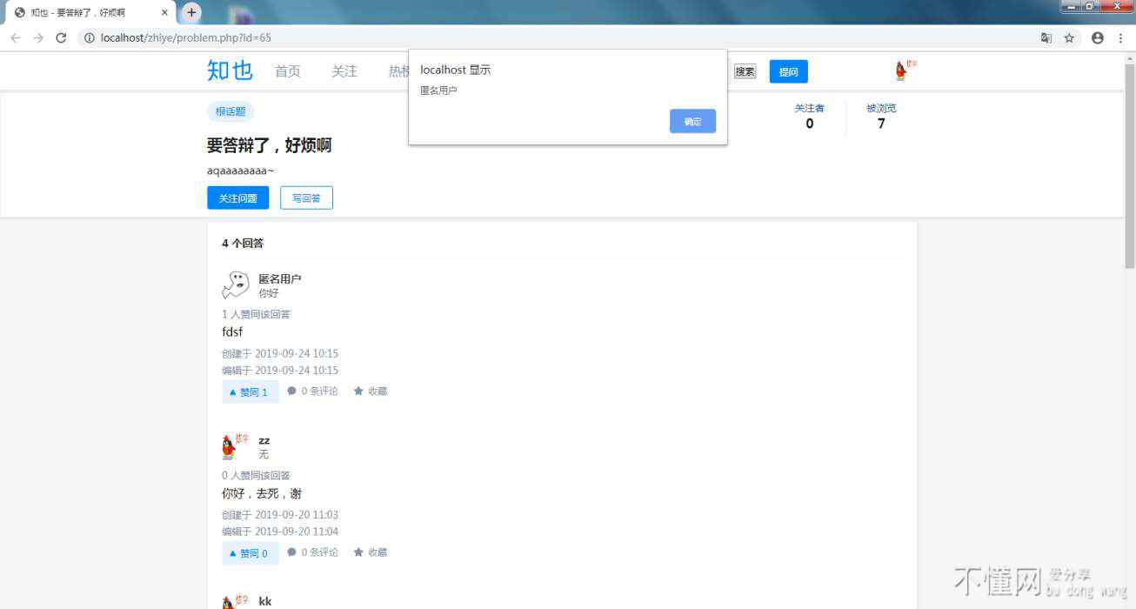
Task: Click the 写回答 button
Action: click(306, 198)
